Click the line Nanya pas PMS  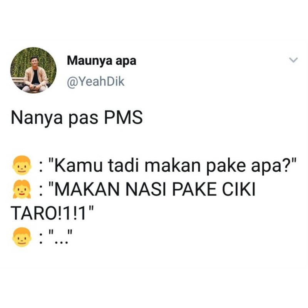pos(77,118)
